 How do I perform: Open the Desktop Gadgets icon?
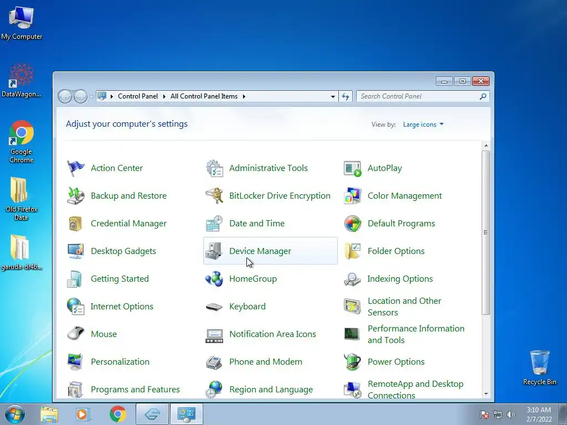coord(75,251)
